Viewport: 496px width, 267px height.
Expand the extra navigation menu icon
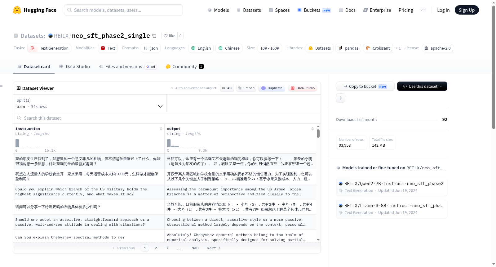pyautogui.click(x=423, y=10)
